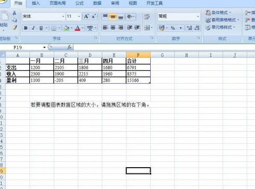Select the 盈利 row label cell

click(18, 80)
